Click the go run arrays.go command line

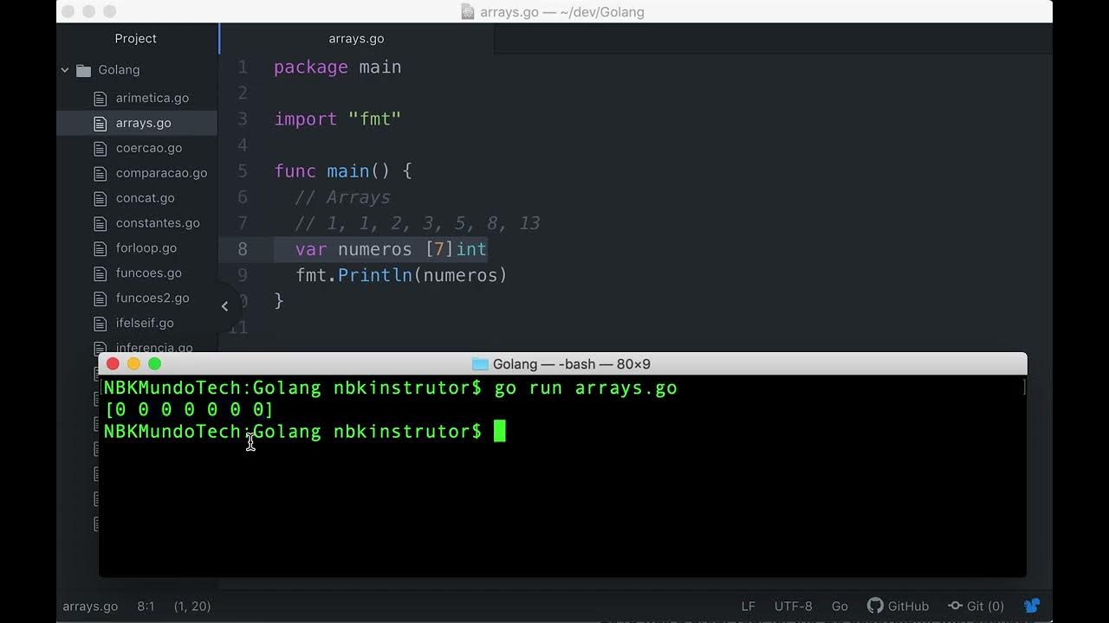point(586,388)
